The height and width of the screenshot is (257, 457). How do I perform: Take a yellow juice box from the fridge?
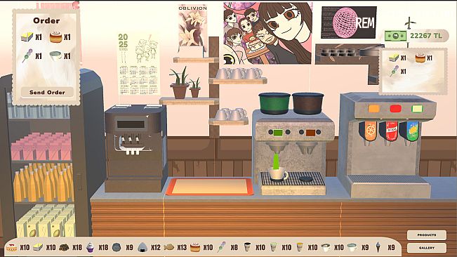pos(46,220)
